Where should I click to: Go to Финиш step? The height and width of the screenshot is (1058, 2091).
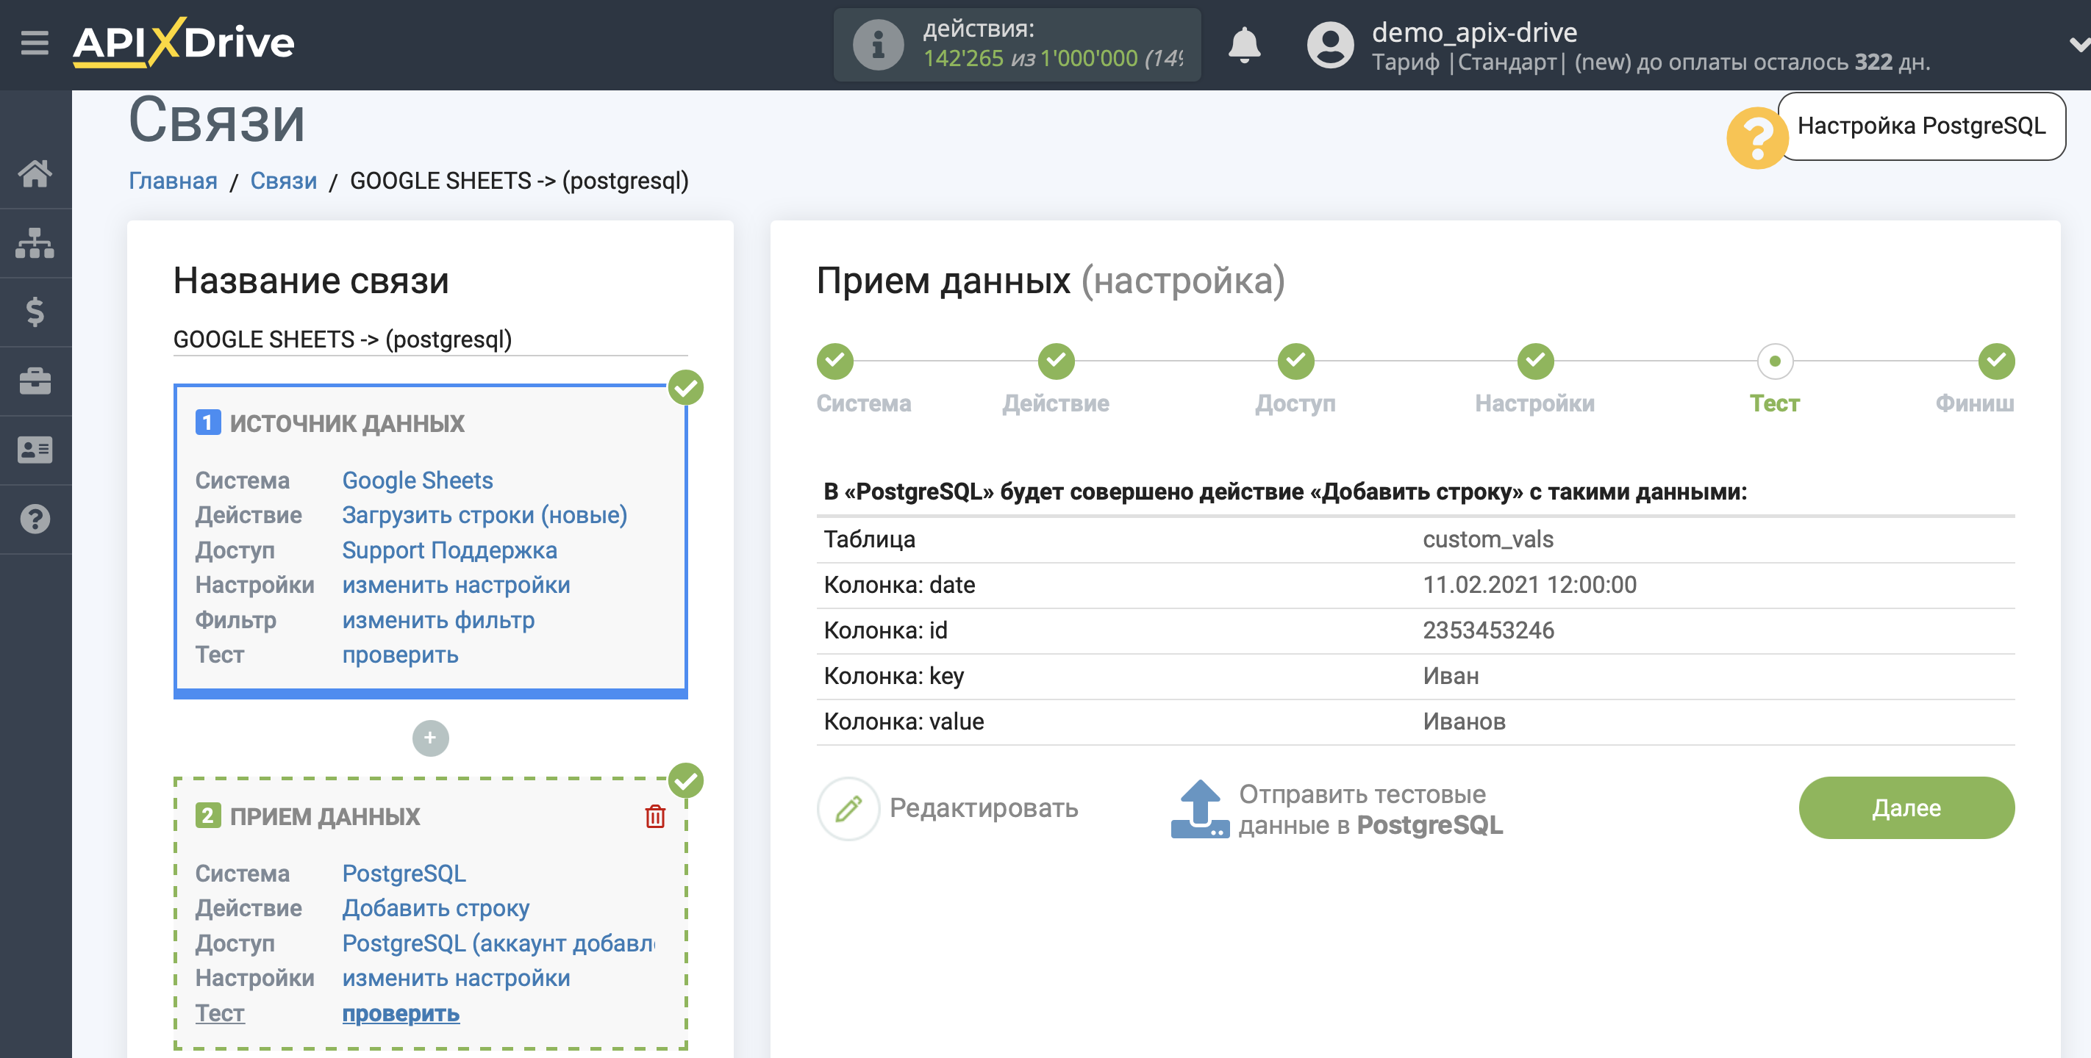(1996, 361)
